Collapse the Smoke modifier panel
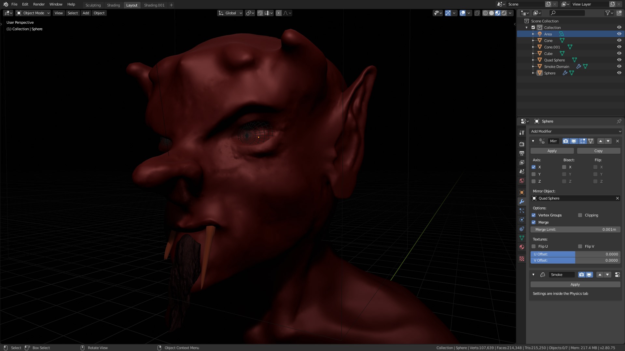Screen dimensions: 625x351 (533, 275)
